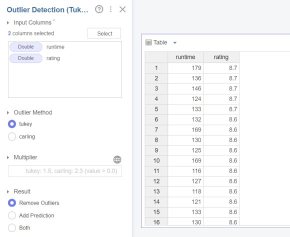Click the rating column header in table
Screen dimensions: 290x237
221,57
